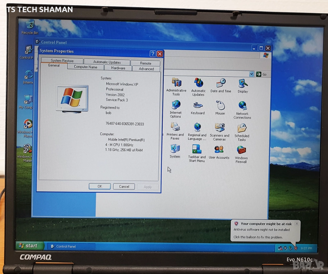
Task: Open Network Connections icon
Action: [242, 106]
